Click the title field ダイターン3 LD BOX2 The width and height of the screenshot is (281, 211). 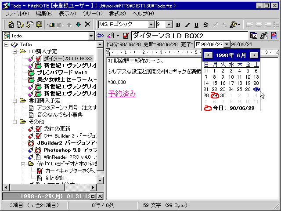[x=190, y=36]
